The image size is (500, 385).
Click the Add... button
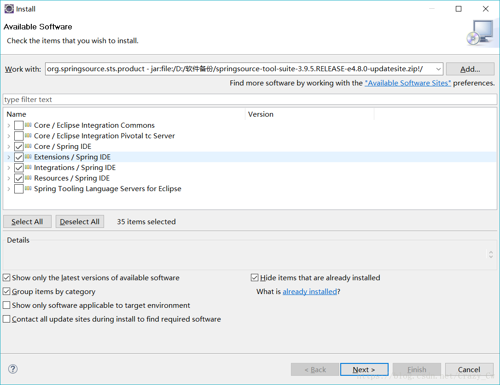coord(470,69)
